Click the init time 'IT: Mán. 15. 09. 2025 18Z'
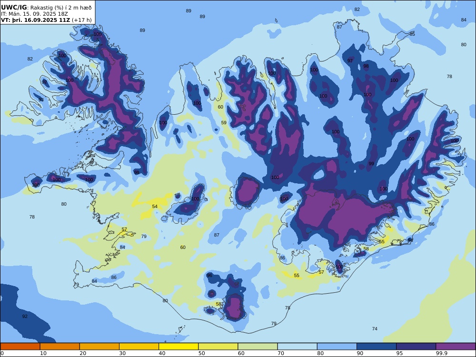 [x=34, y=14]
